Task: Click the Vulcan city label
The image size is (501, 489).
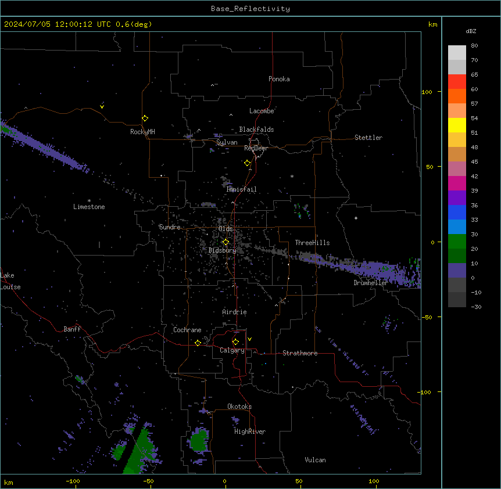Action: [315, 460]
